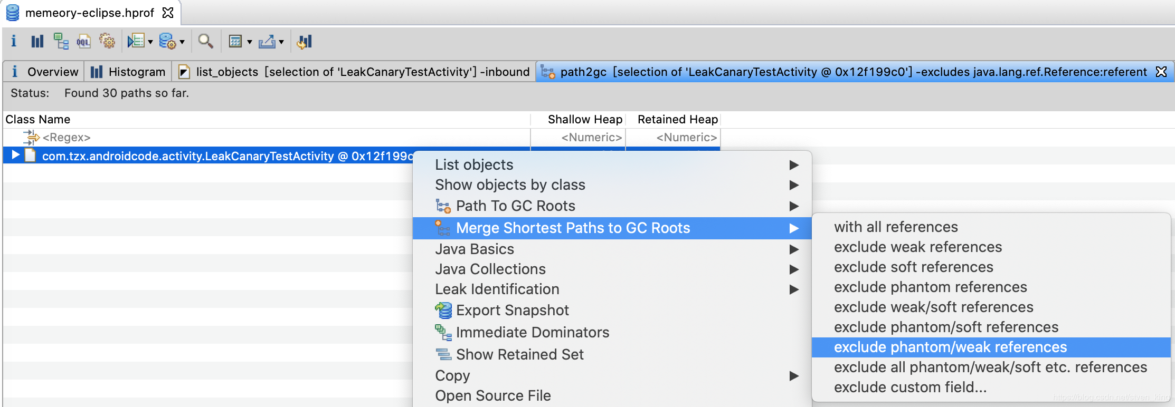
Task: Click the Calculate Retained Size calculator icon
Action: pos(235,41)
